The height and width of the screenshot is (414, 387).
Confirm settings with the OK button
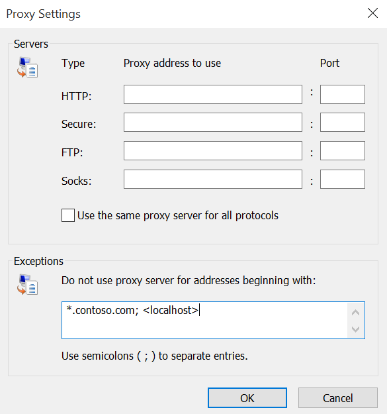(x=247, y=398)
